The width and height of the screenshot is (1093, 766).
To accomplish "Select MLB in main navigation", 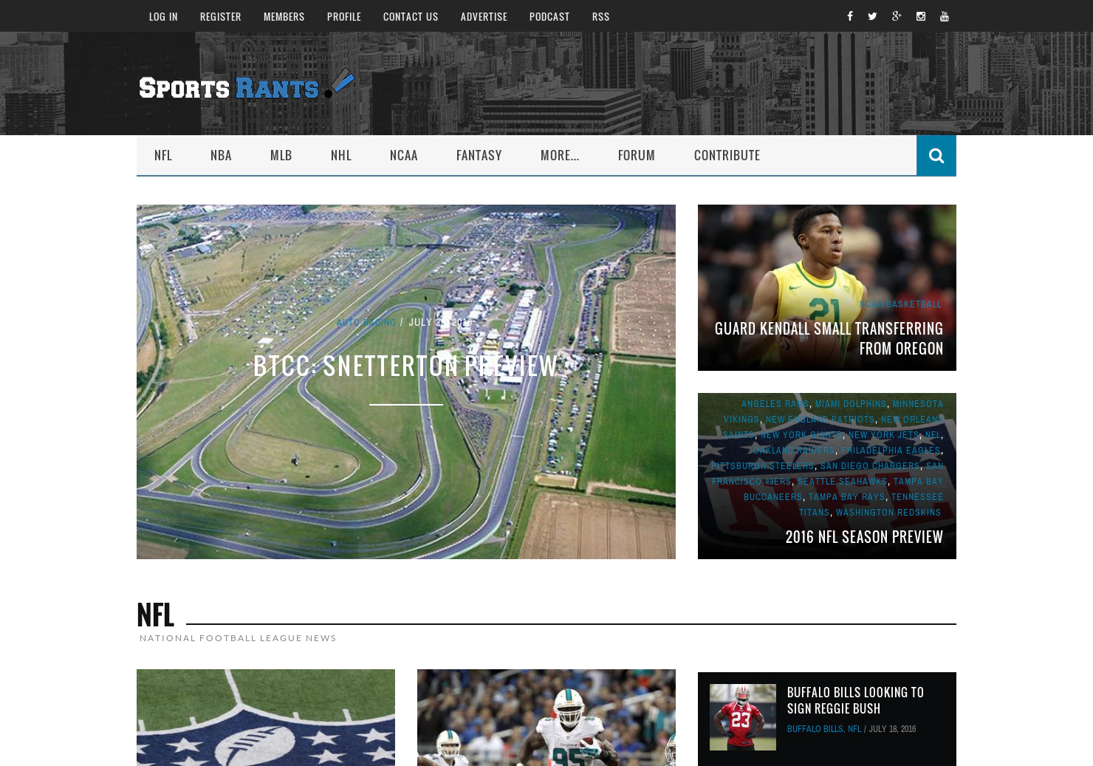I will (281, 155).
